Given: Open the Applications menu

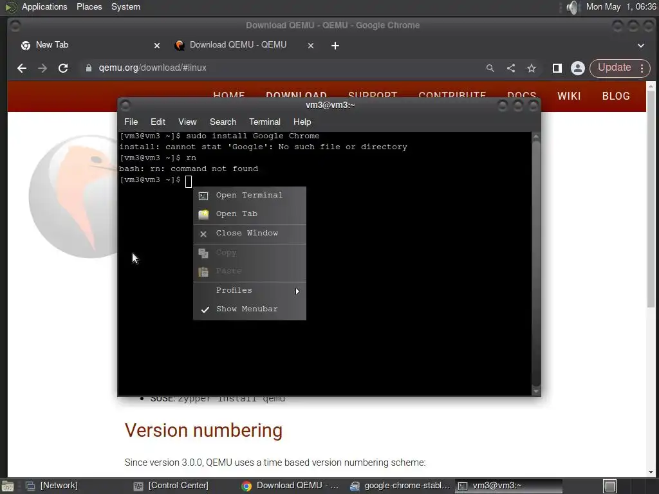Looking at the screenshot, I should coord(44,6).
